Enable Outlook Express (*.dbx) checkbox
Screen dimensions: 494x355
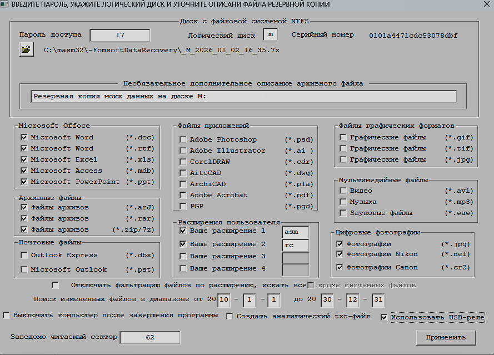click(x=24, y=255)
